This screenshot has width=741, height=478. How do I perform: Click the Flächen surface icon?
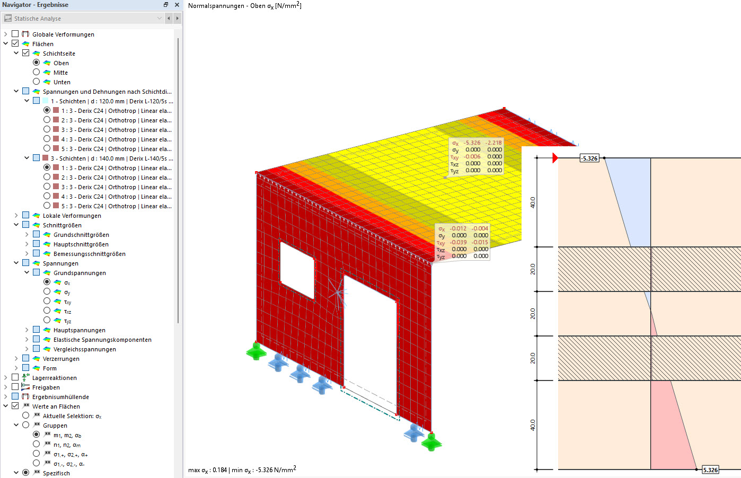click(25, 43)
